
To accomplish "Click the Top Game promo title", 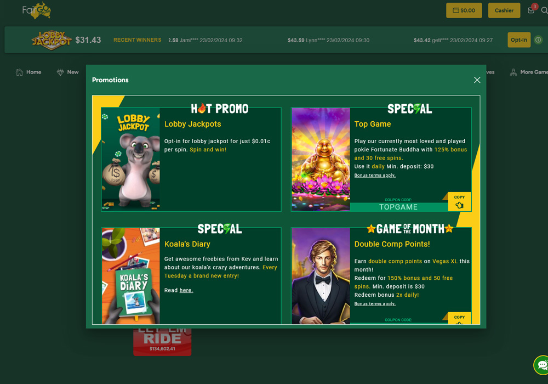I will click(373, 124).
